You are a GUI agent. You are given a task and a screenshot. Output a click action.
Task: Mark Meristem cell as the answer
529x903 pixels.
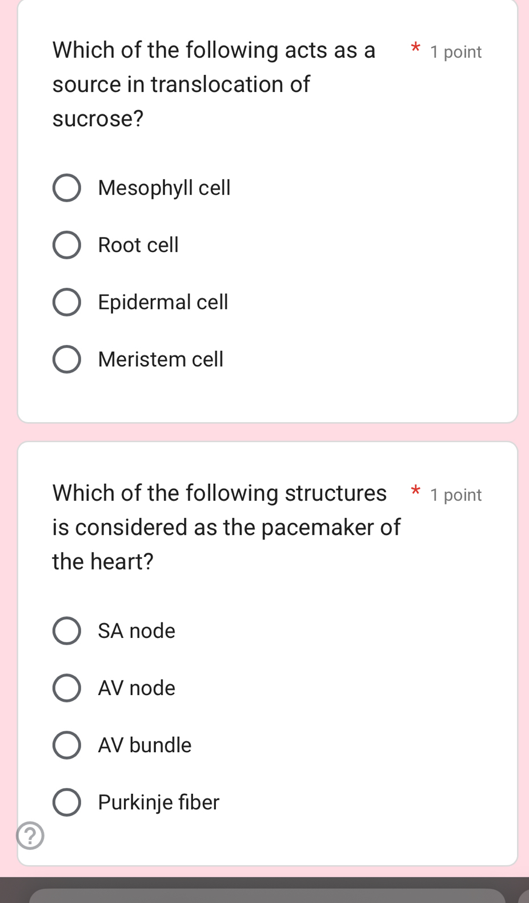click(67, 359)
